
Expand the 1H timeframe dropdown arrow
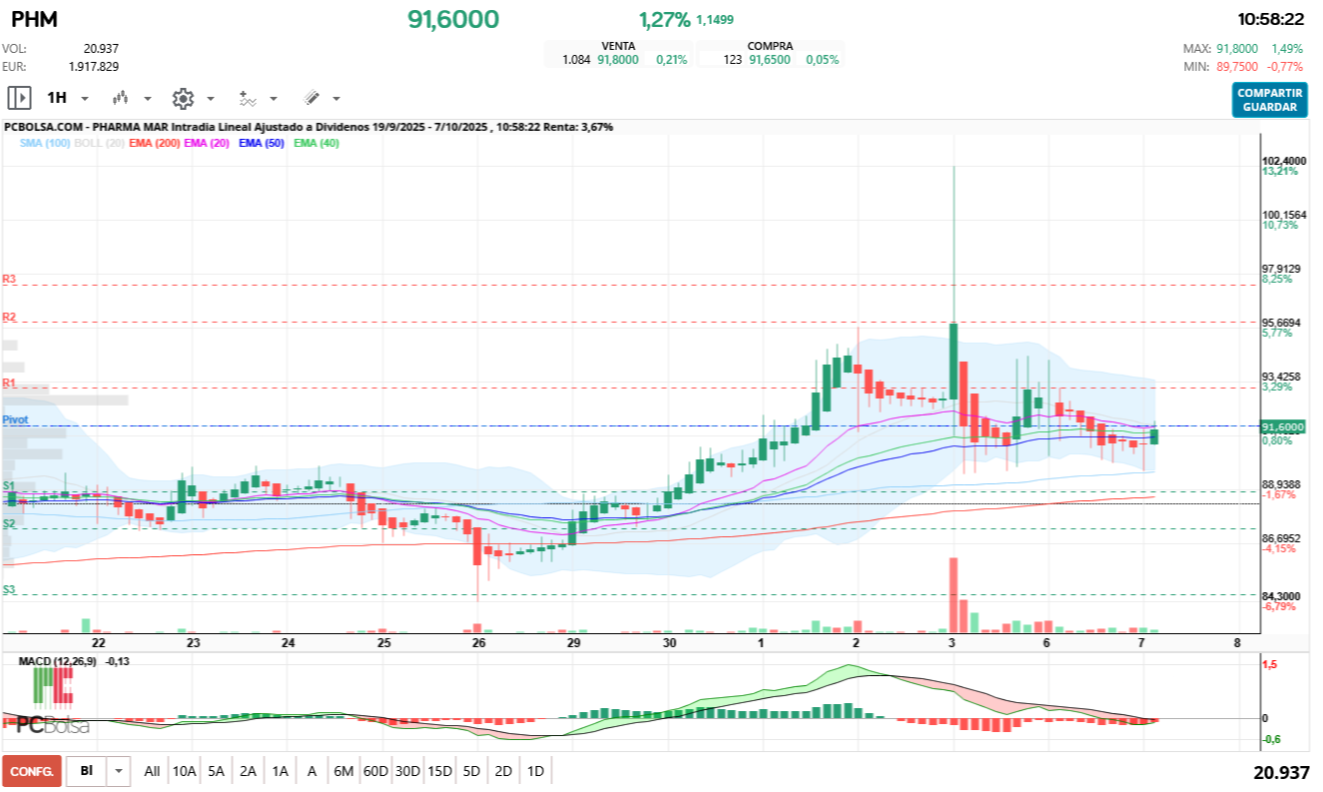pyautogui.click(x=85, y=99)
